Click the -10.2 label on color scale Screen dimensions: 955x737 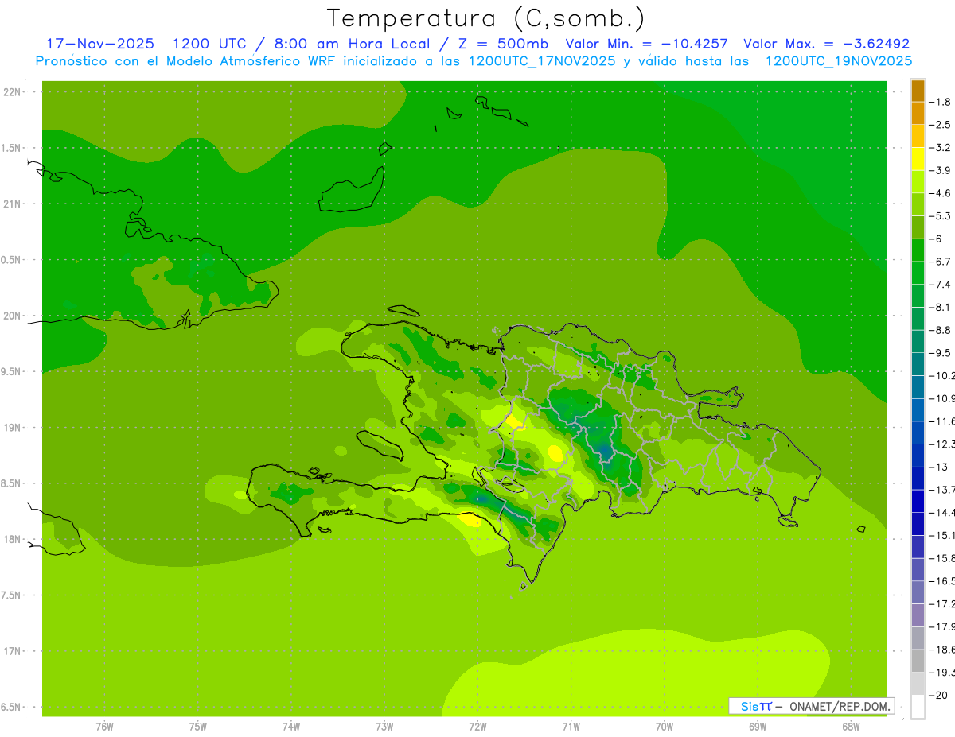coord(940,375)
